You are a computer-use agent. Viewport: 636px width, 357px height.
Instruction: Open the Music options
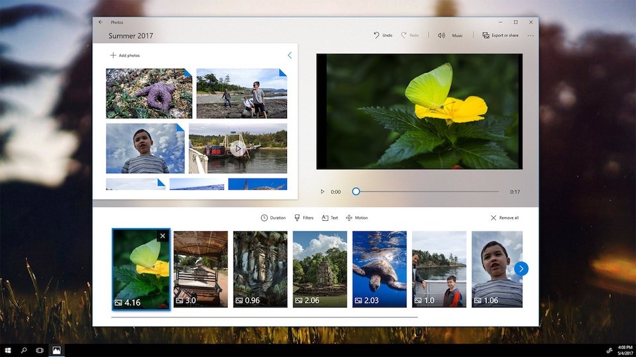(x=450, y=35)
